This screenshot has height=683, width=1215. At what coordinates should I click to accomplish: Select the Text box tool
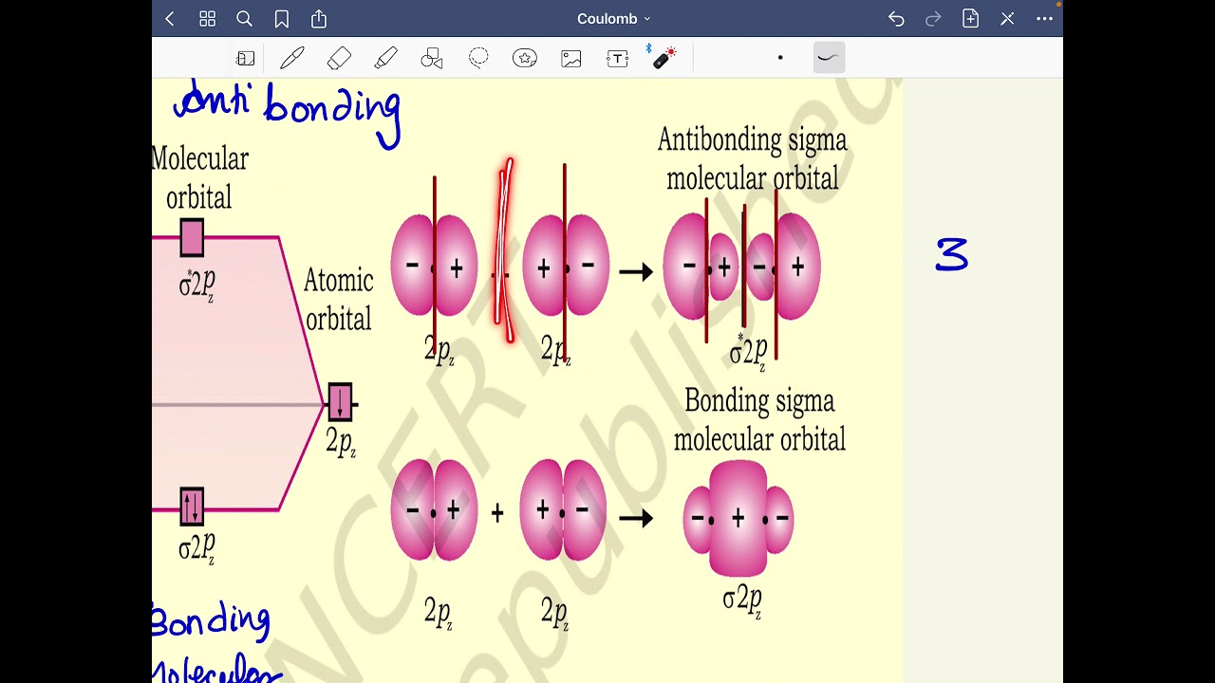618,59
